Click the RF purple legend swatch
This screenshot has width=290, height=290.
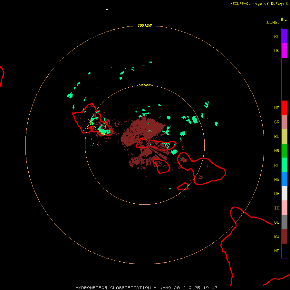pos(285,36)
